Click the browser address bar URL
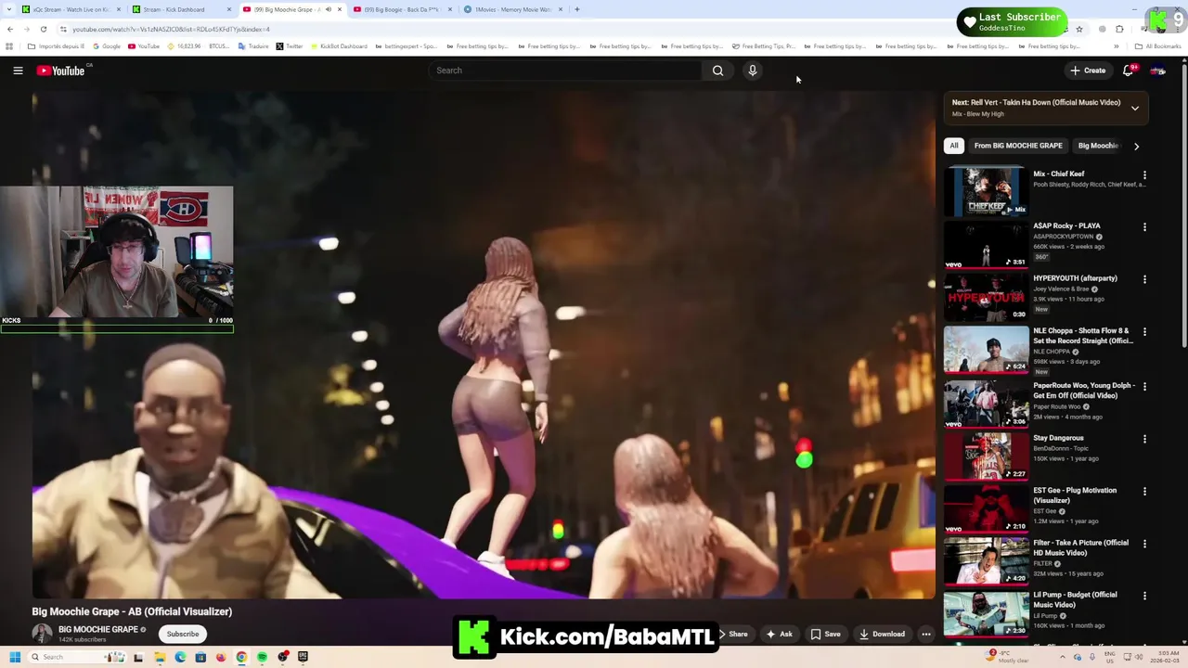 coord(171,29)
